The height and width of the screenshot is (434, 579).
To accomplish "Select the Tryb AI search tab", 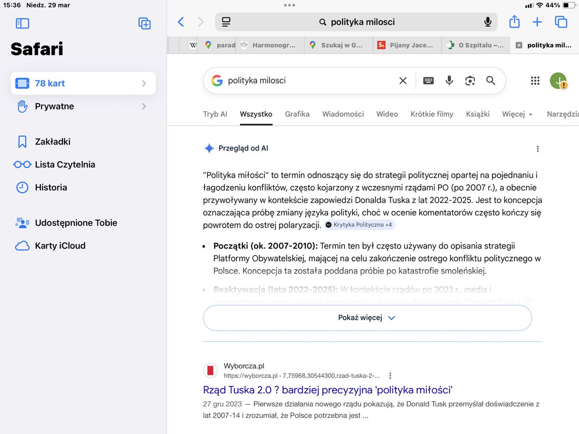I will (215, 114).
